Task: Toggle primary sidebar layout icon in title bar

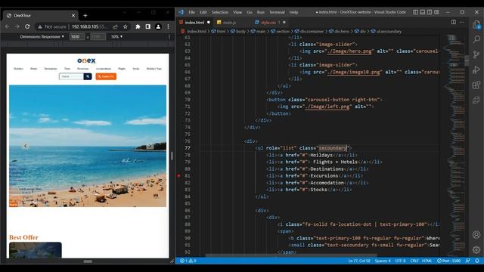Action: pyautogui.click(x=415, y=12)
